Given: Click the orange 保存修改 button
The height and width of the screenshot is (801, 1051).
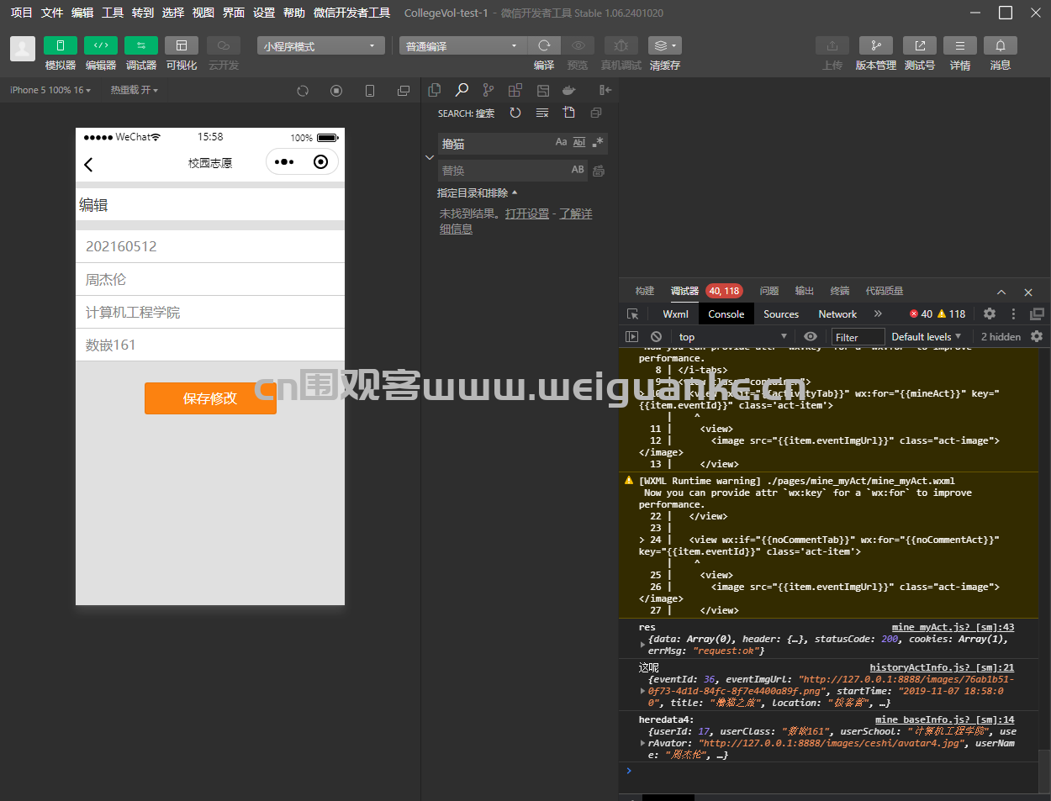Looking at the screenshot, I should [210, 398].
